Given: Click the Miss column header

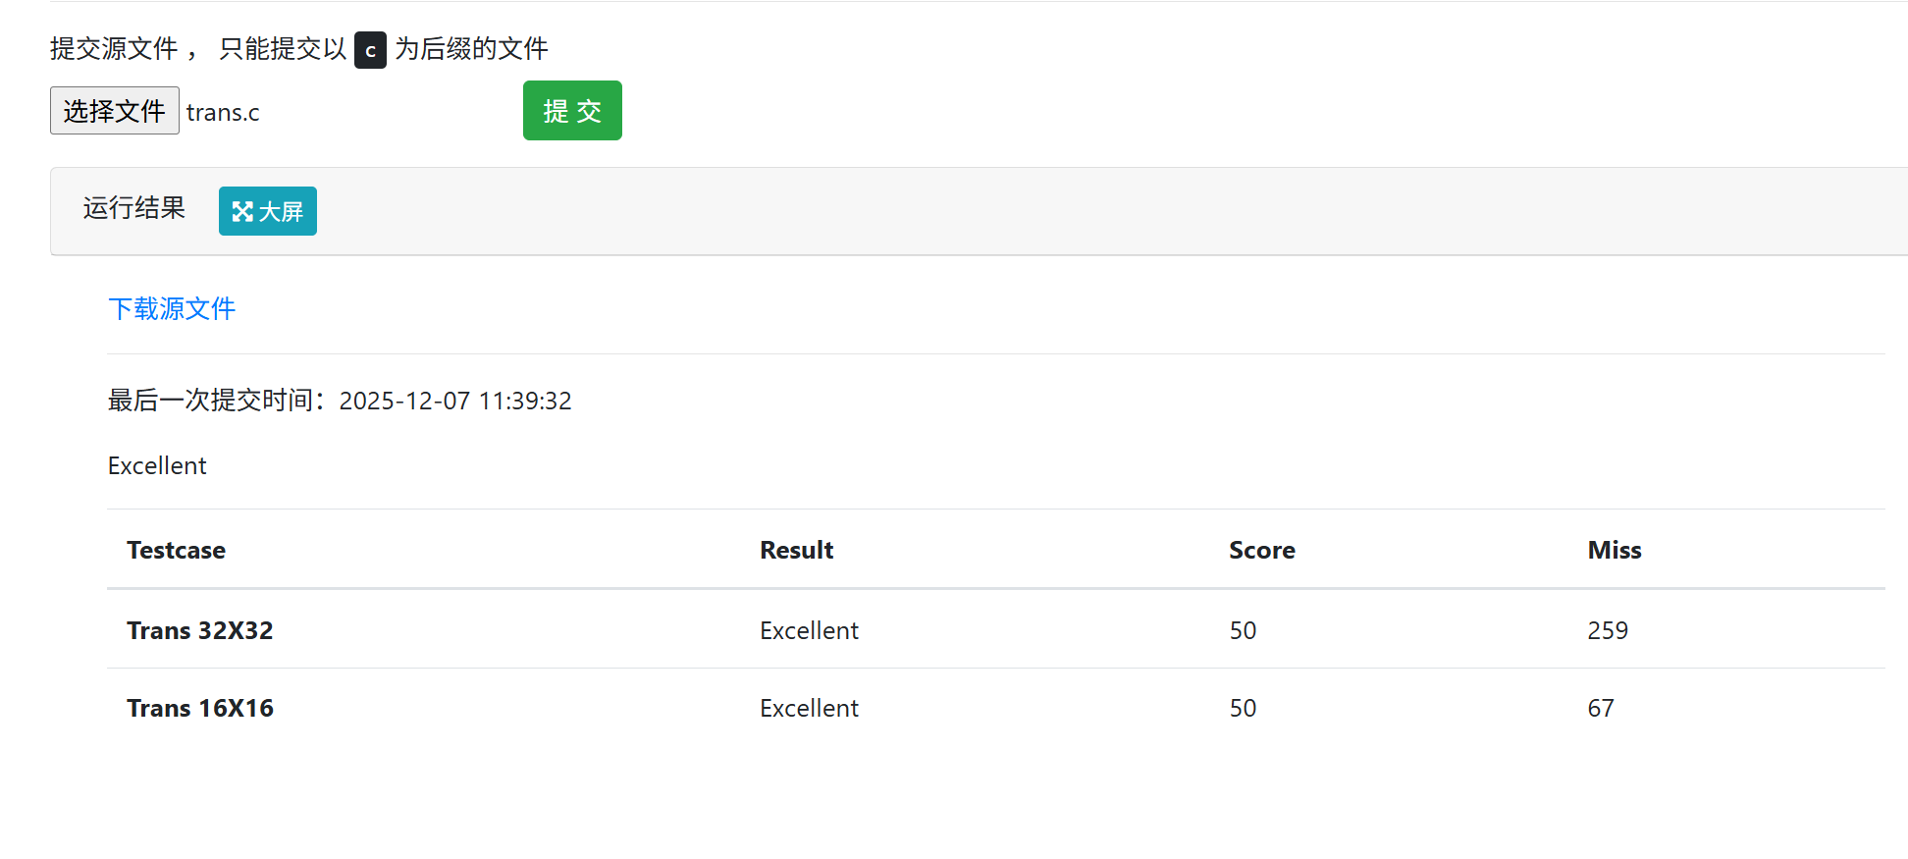Looking at the screenshot, I should pos(1614,550).
